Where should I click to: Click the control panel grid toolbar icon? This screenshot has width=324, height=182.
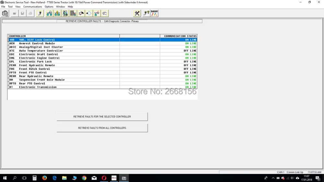(x=73, y=14)
